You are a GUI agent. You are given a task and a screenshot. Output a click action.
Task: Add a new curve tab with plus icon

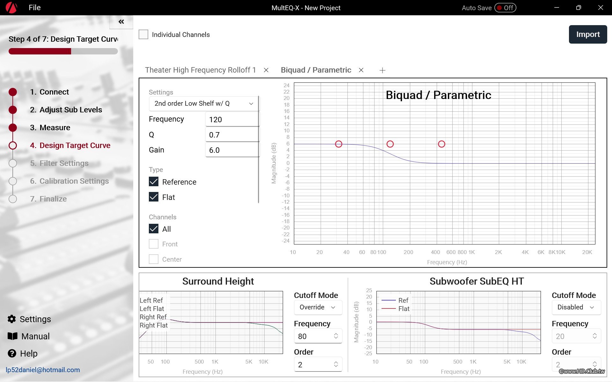coord(382,70)
